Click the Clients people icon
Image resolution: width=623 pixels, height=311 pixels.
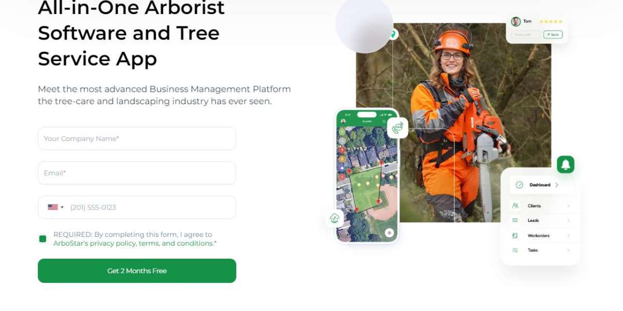515,206
